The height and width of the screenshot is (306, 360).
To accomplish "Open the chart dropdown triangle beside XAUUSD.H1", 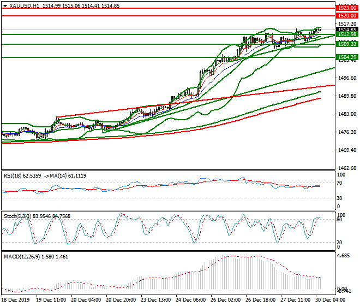I will 5,6.
